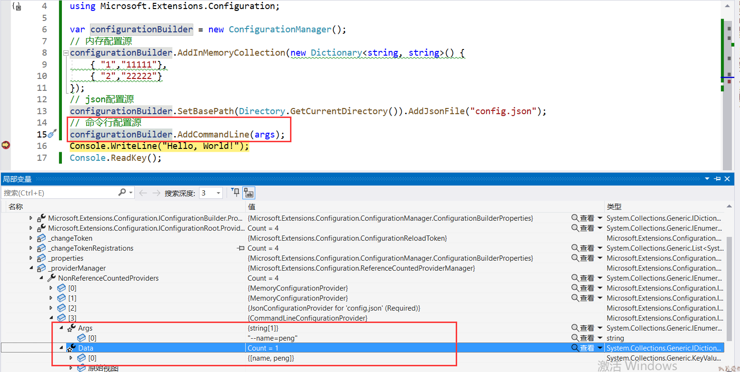Focus the 搜索(Ctrl+E) search field
740x372 pixels.
pyautogui.click(x=60, y=193)
